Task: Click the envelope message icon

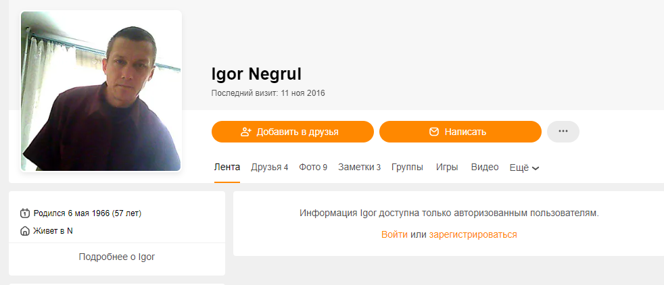Action: pos(434,132)
